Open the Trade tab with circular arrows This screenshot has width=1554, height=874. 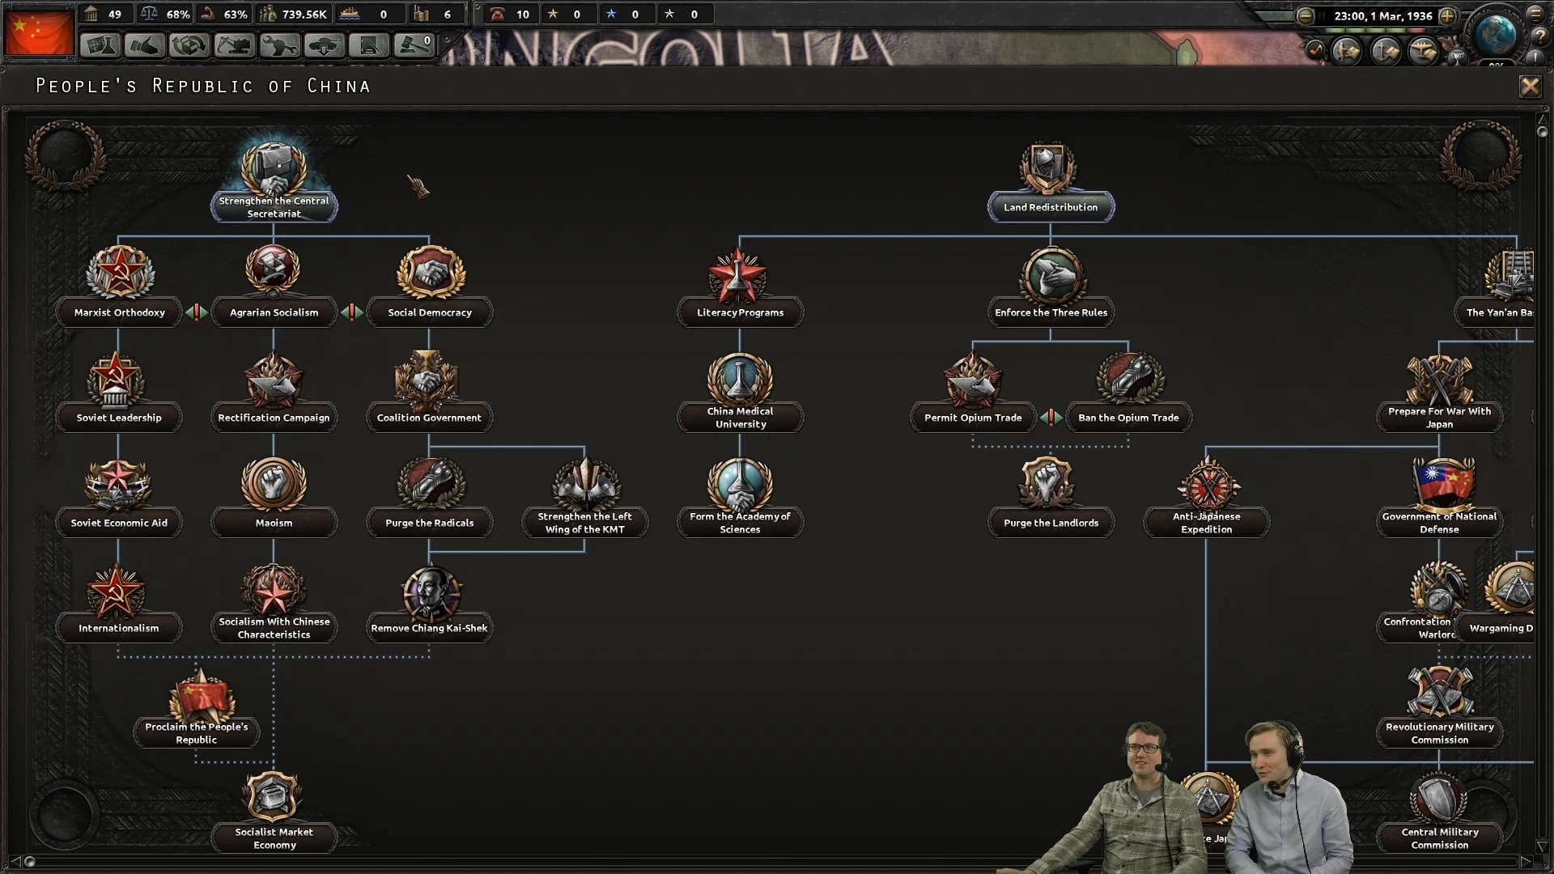(x=189, y=45)
